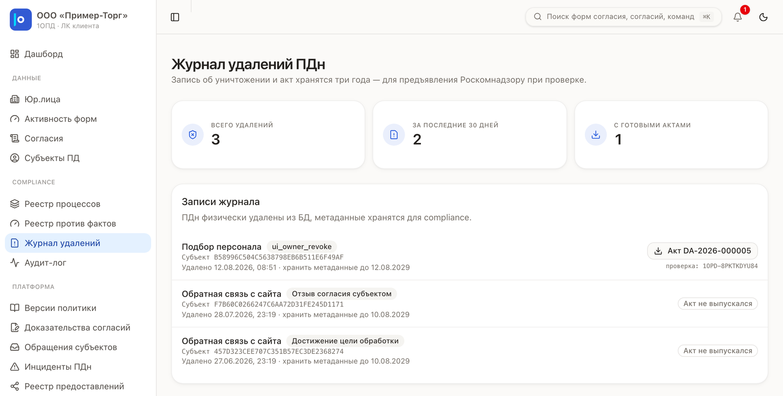The image size is (783, 396).
Task: Focus the consent forms search field
Action: pos(623,17)
